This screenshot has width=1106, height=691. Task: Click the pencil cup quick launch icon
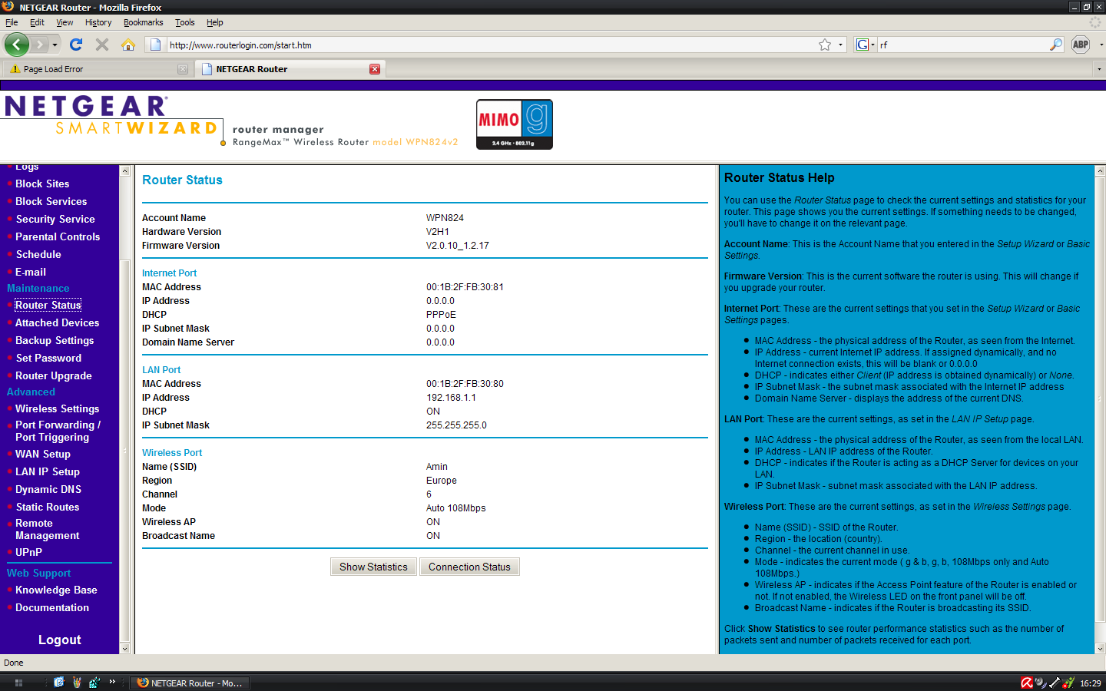coord(77,682)
